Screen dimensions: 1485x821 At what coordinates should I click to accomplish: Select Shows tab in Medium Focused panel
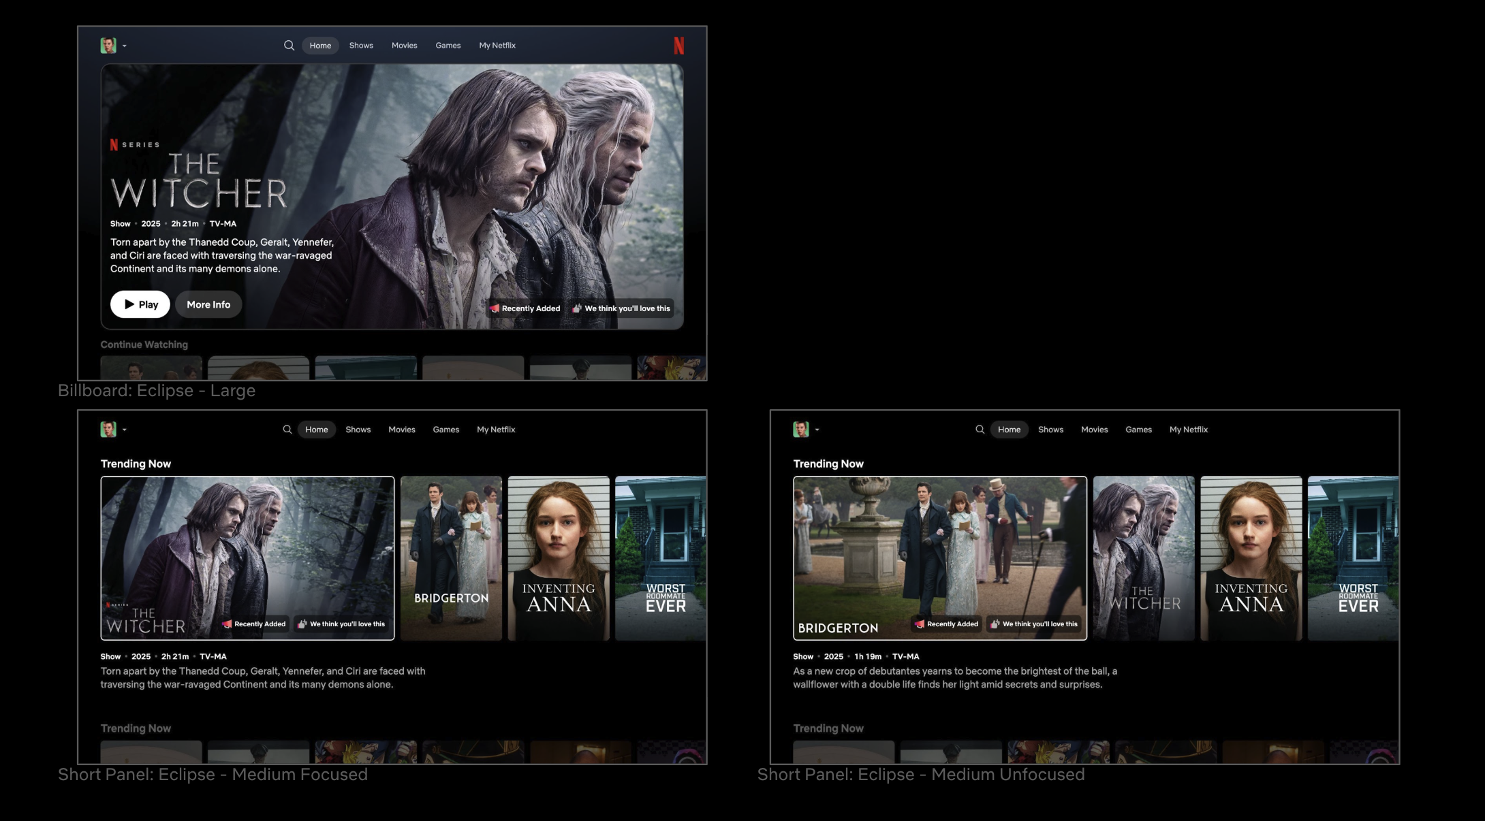click(358, 430)
